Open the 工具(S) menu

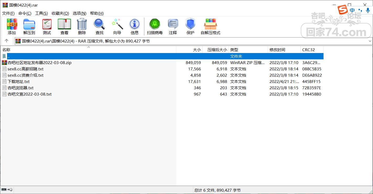pos(41,13)
